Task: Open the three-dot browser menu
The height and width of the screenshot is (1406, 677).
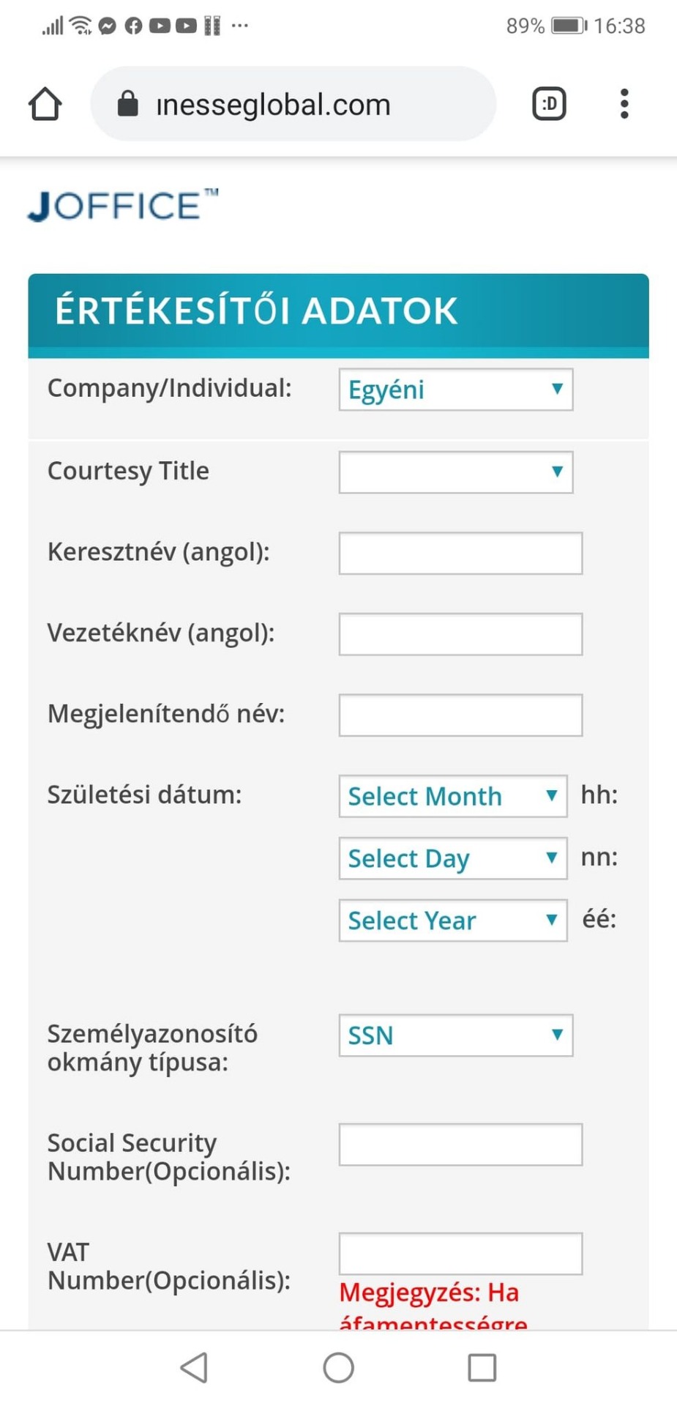Action: [x=624, y=103]
